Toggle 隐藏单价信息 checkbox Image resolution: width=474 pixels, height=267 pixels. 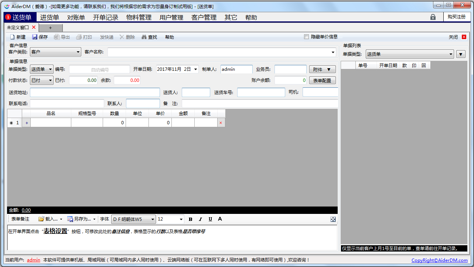[x=306, y=37]
